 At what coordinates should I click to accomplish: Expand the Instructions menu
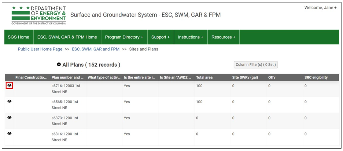(x=190, y=37)
